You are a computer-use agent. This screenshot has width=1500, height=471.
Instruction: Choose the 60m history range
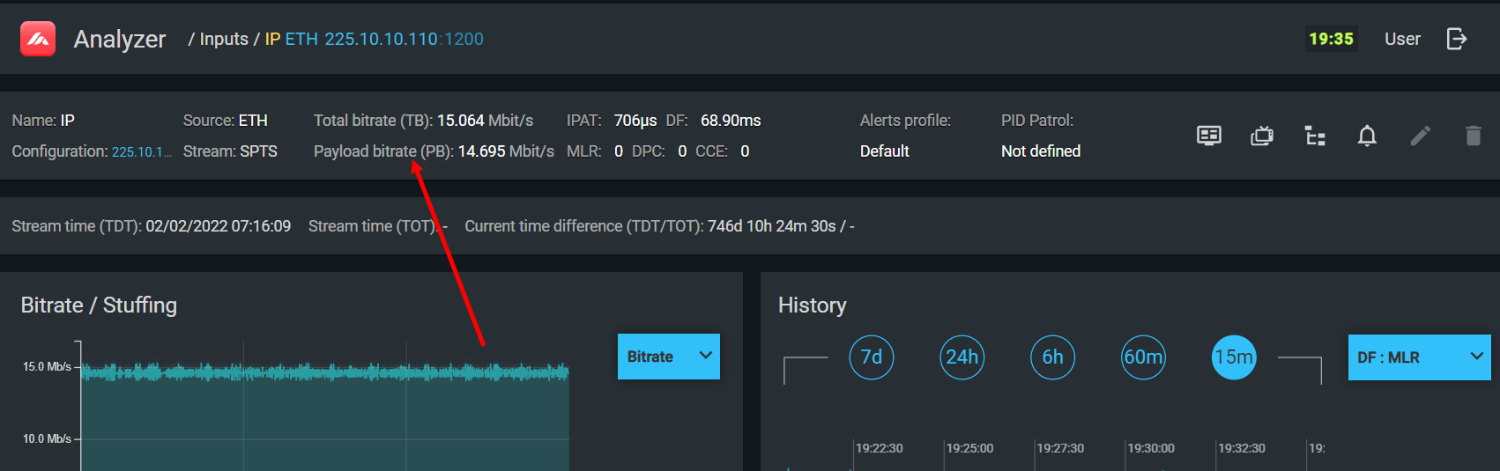coord(1143,357)
